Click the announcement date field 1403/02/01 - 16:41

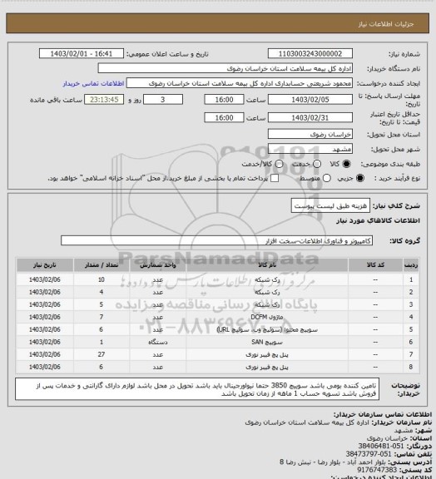coord(82,54)
